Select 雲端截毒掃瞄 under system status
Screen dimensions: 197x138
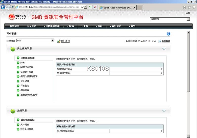[x=28, y=120]
